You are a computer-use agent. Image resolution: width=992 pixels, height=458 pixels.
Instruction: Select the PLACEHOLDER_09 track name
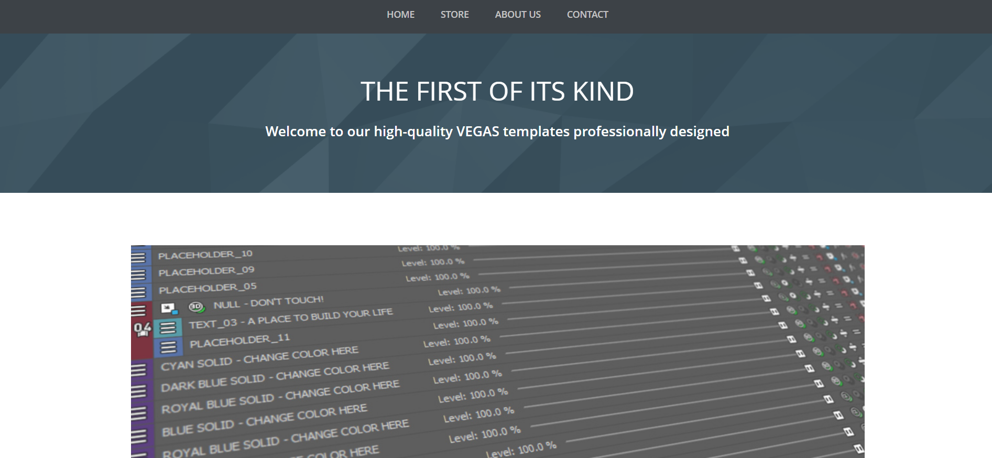[x=206, y=271]
